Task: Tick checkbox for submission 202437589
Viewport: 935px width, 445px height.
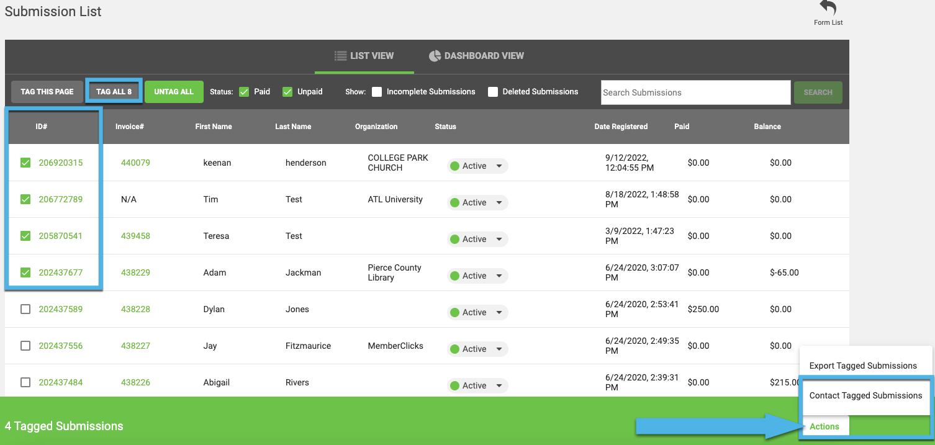Action: [25, 309]
